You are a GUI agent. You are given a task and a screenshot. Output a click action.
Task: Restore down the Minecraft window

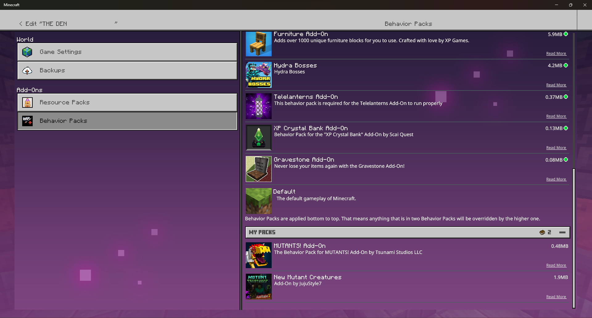[x=571, y=5]
